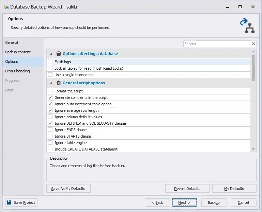Viewport: 262px width, 212px height.
Task: Check the Ignore STARTS clause option
Action: click(x=50, y=136)
